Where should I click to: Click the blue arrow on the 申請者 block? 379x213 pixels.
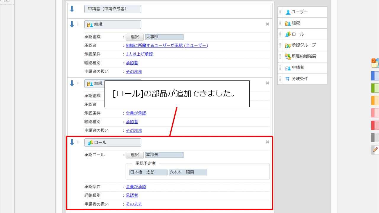[x=71, y=9]
